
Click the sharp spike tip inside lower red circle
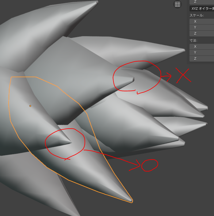pos(70,142)
